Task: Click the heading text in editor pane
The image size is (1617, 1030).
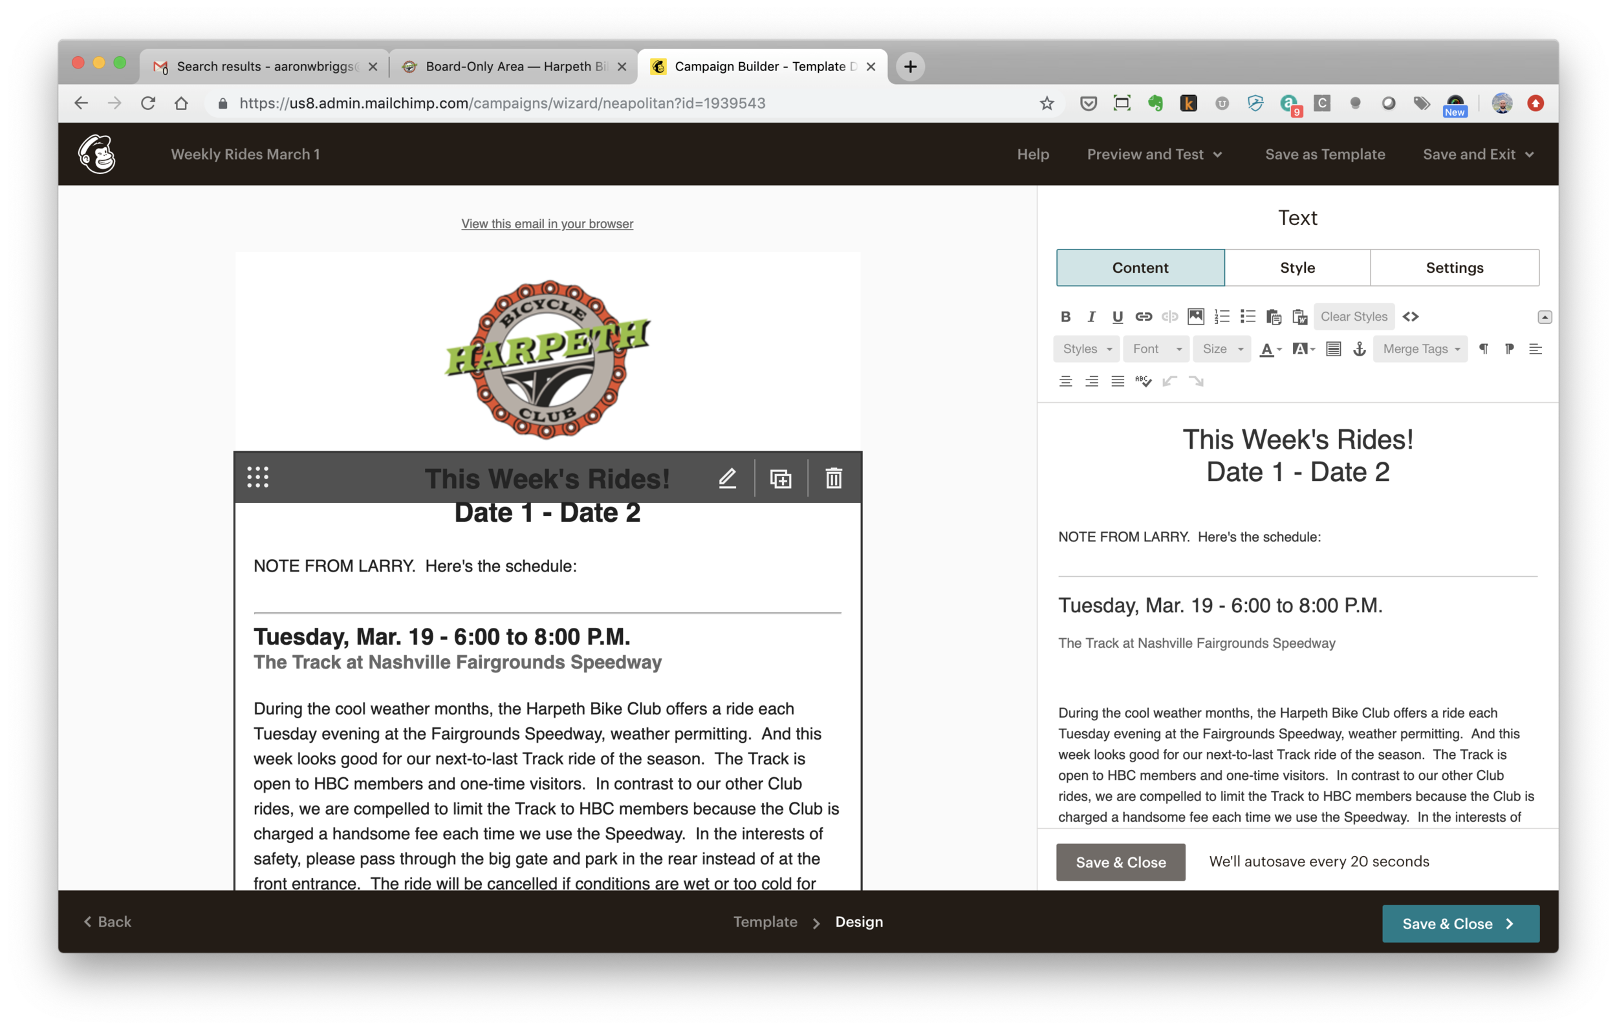Action: coord(1297,455)
